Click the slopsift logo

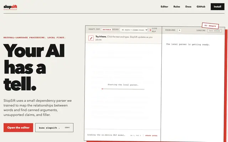click(10, 7)
